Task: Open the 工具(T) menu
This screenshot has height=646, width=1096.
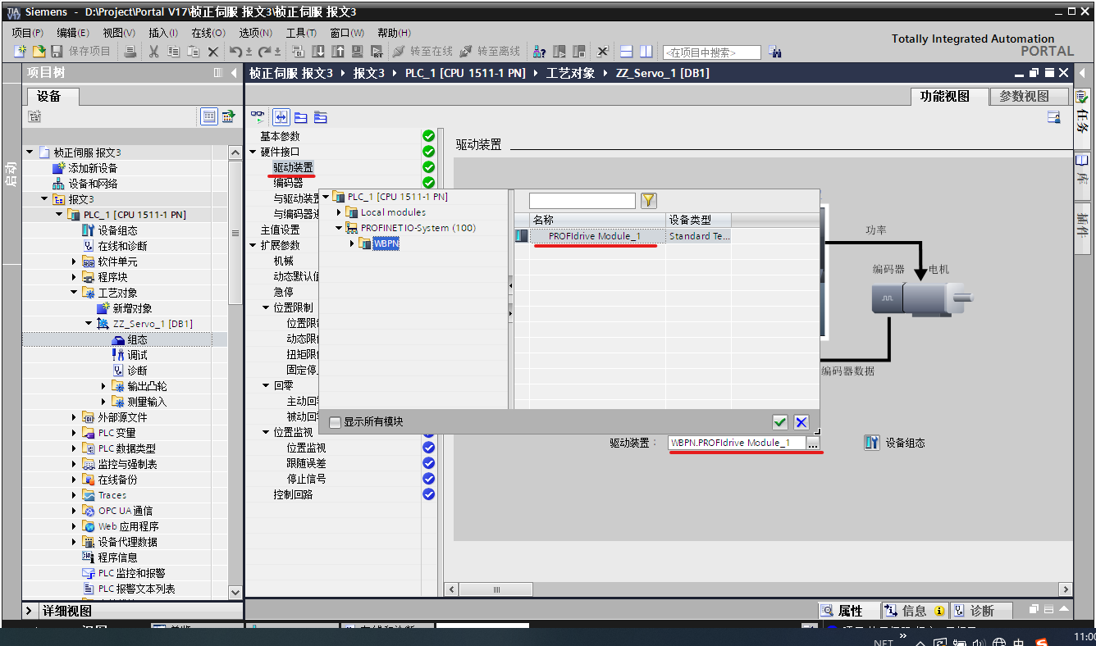Action: tap(301, 33)
